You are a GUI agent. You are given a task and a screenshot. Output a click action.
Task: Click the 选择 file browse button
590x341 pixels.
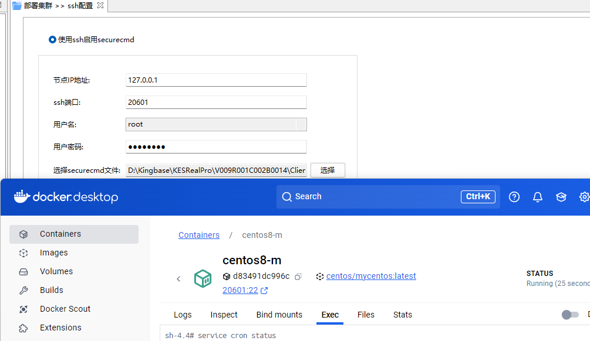[328, 170]
